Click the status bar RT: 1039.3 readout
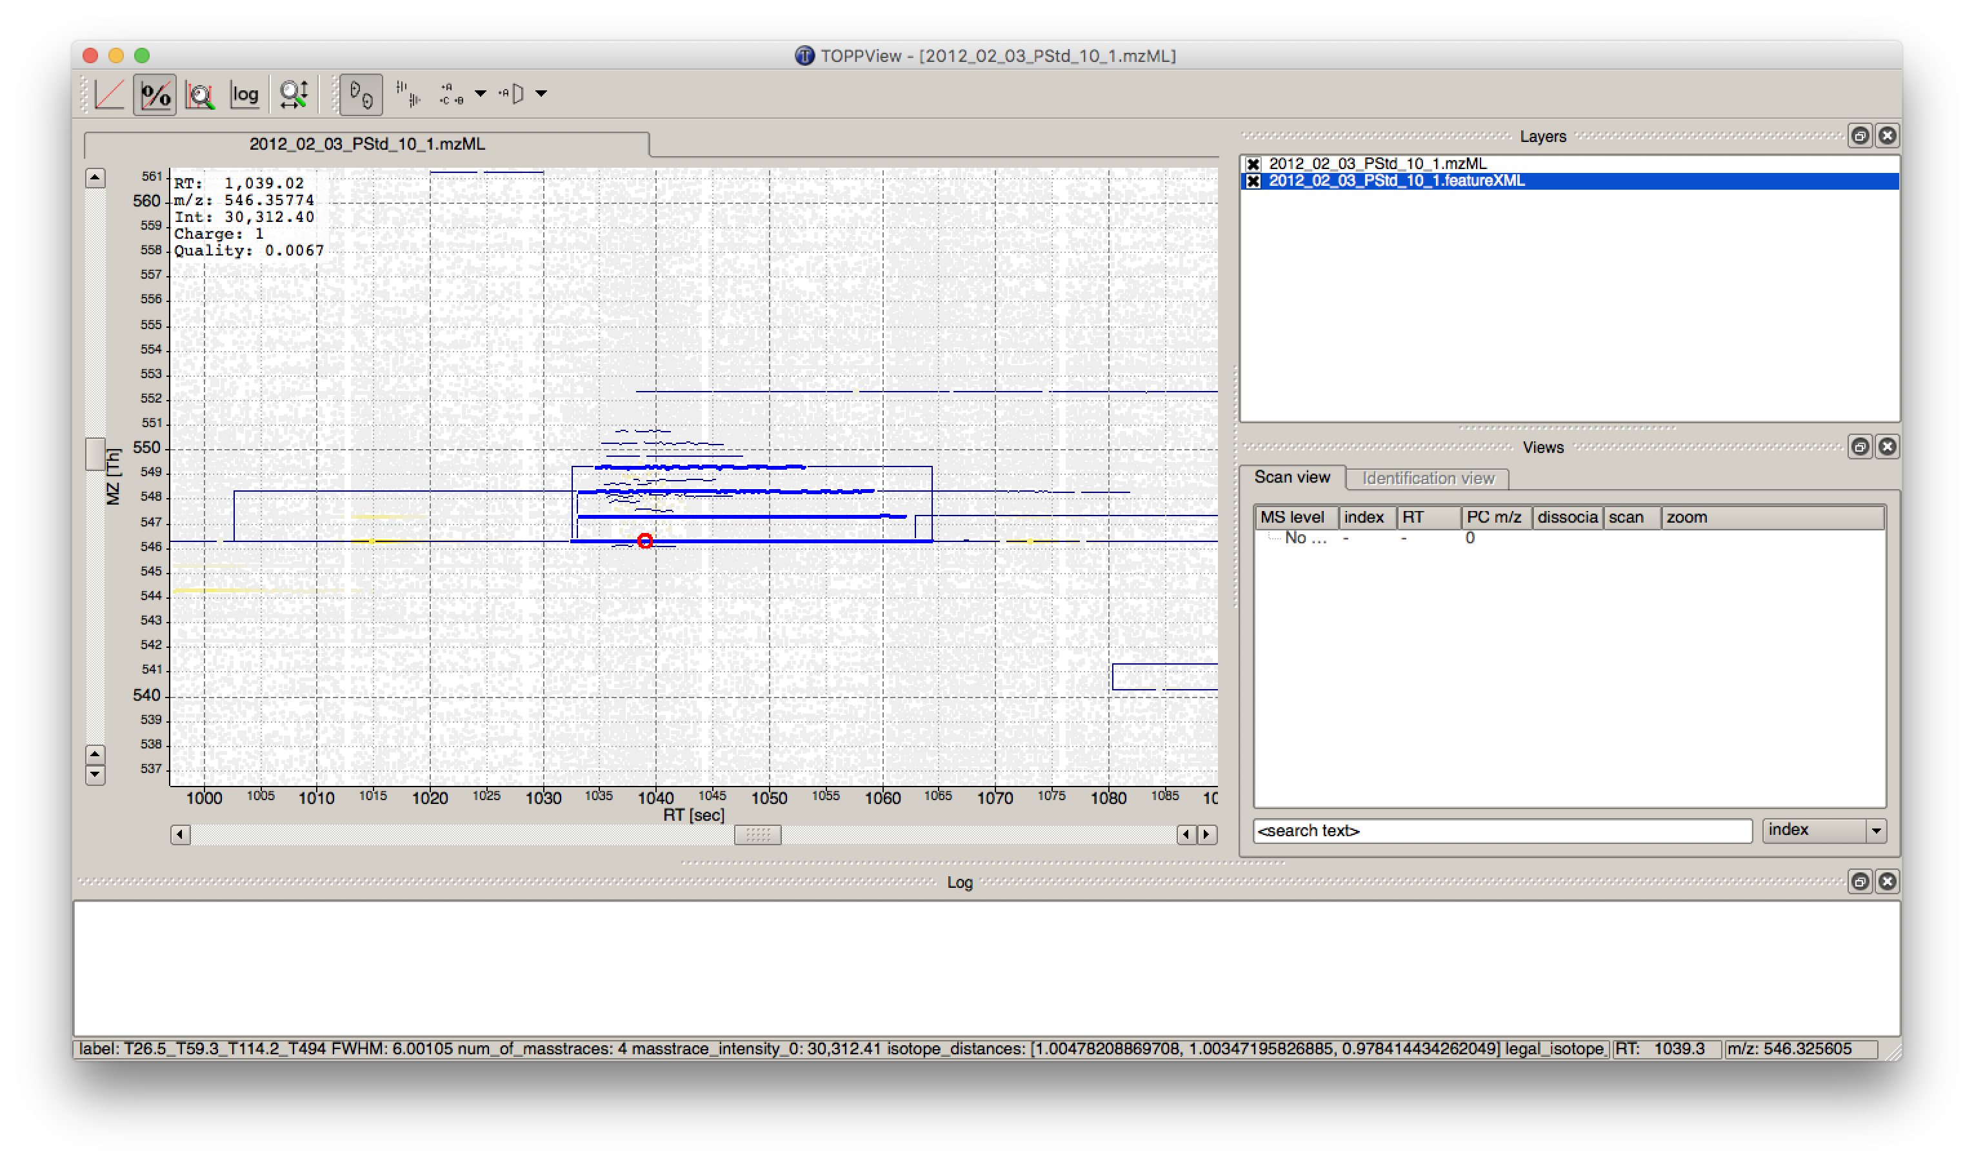This screenshot has height=1164, width=1974. [x=1667, y=1050]
